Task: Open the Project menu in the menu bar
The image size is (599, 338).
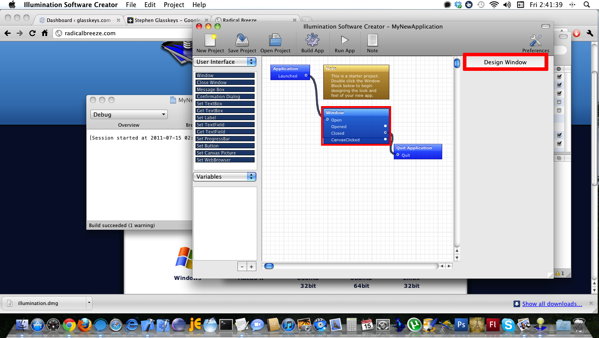Action: tap(174, 5)
